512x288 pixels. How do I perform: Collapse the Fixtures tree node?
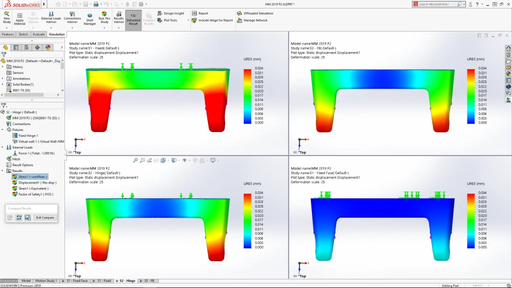[3, 129]
